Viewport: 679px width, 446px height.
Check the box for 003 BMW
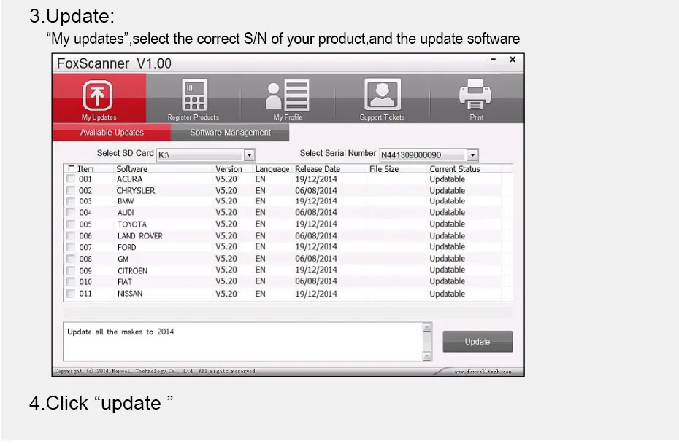point(70,201)
